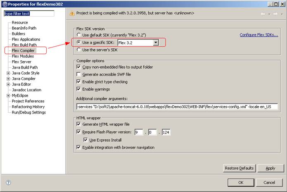Screen dimensions: 287x192
Task: Click the forward navigation arrow icon
Action: coord(275,14)
